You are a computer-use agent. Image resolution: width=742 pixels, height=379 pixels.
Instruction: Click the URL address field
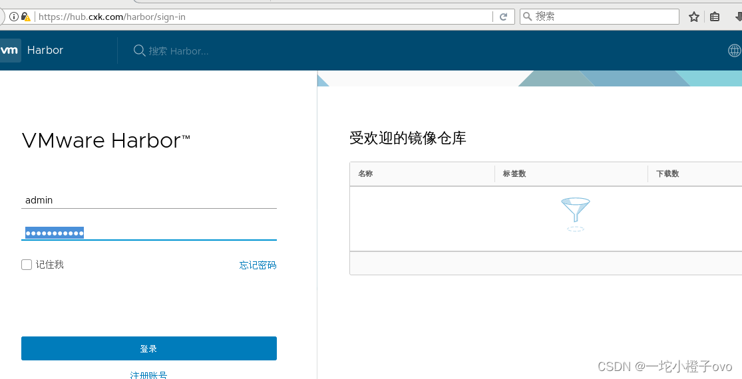point(264,17)
